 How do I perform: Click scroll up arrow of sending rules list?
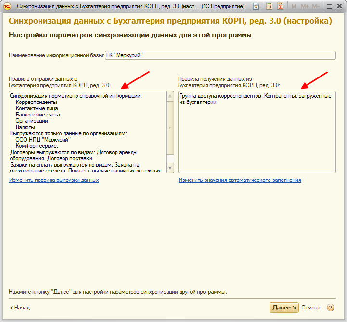point(170,96)
